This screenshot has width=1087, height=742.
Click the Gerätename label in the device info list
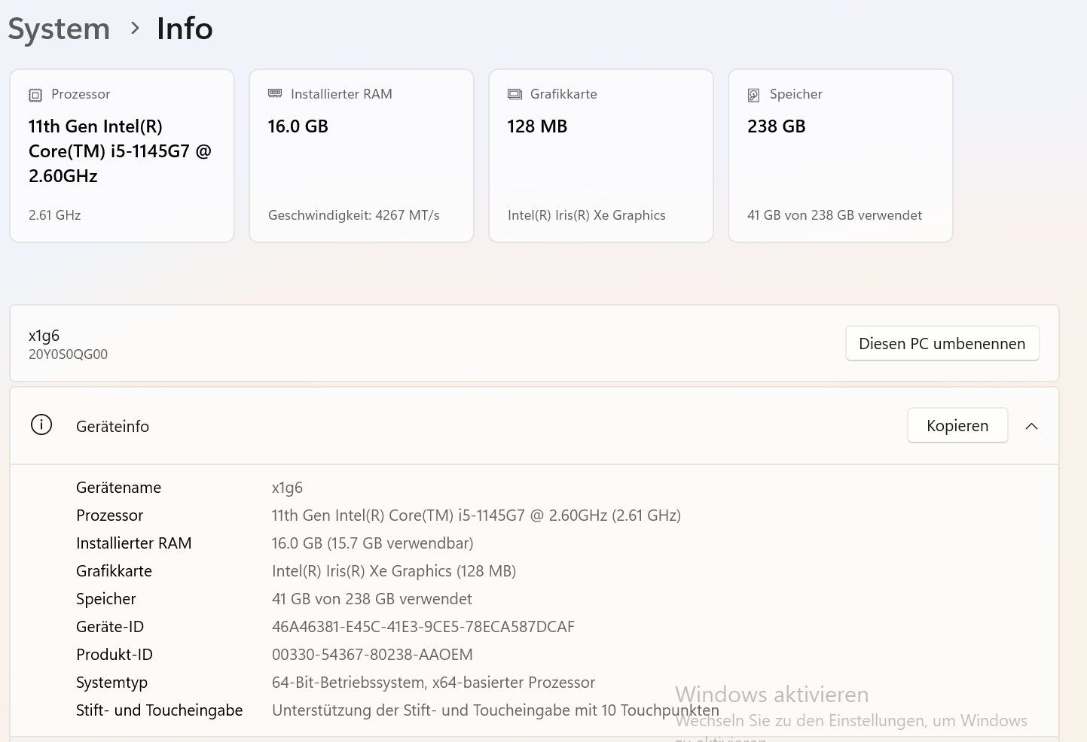coord(119,488)
